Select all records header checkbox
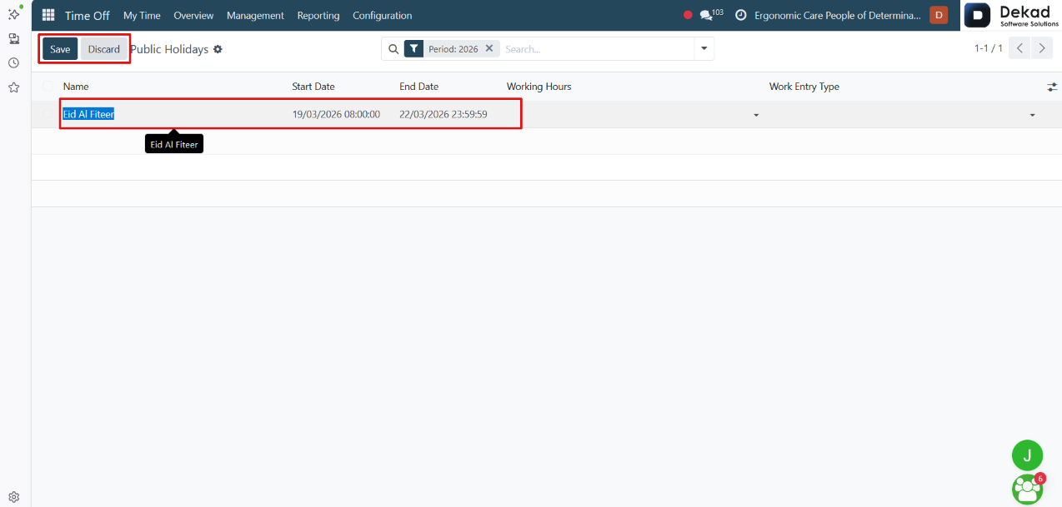 click(x=48, y=87)
